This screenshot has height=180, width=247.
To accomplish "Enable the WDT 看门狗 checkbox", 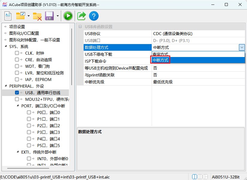I will [17, 66].
